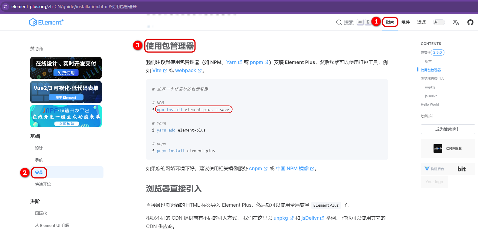Viewport: 478px width, 232px height.
Task: Open the 构建后台 sponsor card
Action: click(434, 169)
